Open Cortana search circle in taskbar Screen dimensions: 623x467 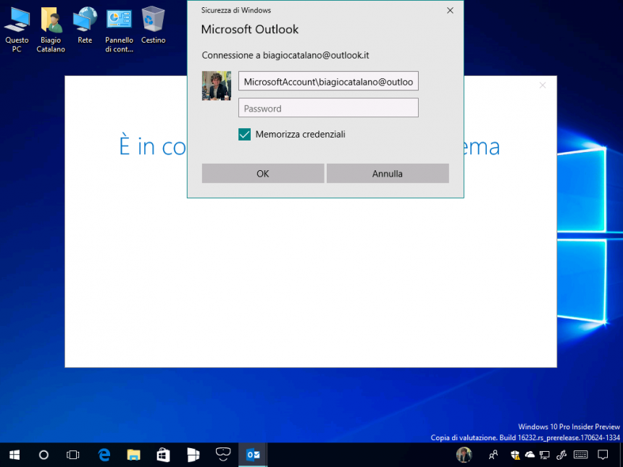point(43,455)
